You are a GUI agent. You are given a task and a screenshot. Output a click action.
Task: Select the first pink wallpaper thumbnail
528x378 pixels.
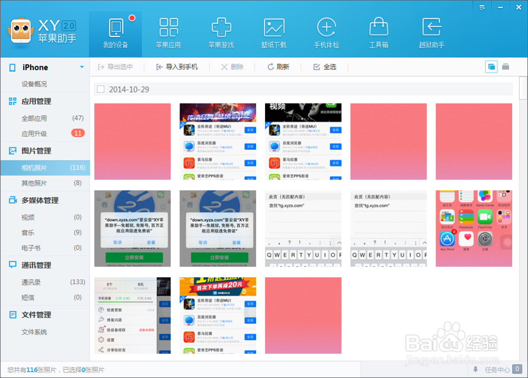tap(133, 141)
